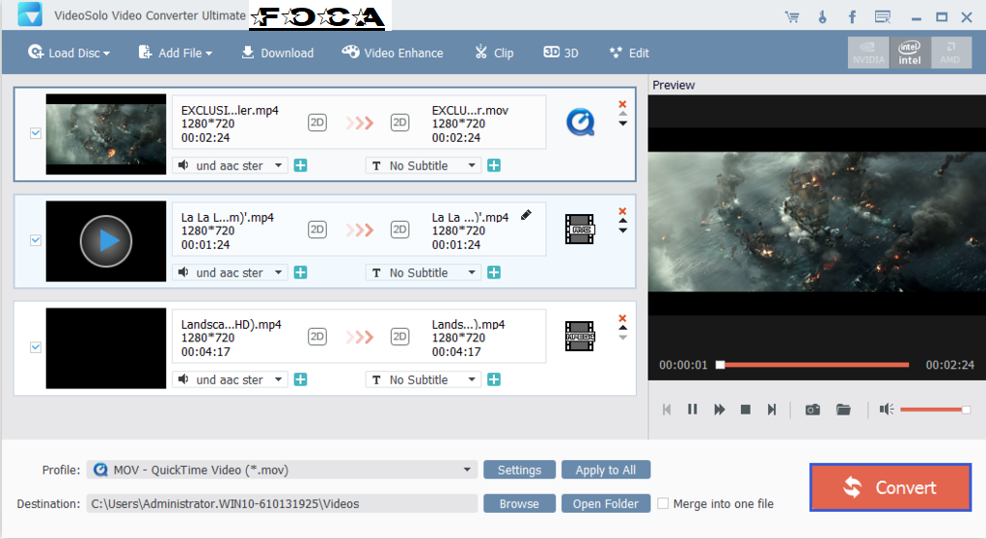
Task: Add audio track to EXCLUSI...ler.mp4
Action: click(x=301, y=165)
